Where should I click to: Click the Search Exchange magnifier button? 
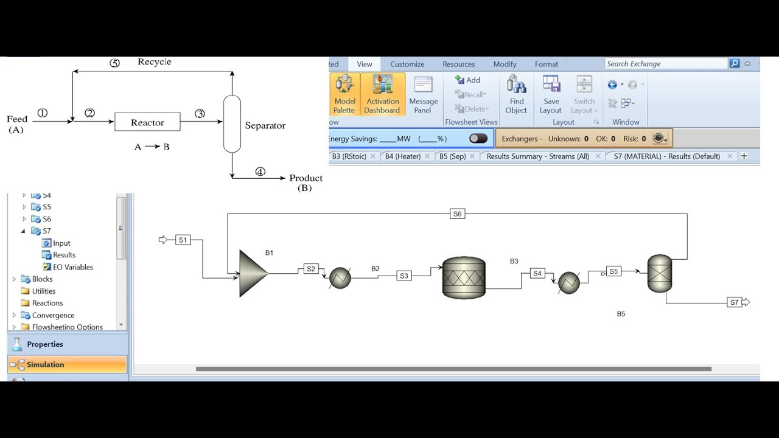point(735,63)
